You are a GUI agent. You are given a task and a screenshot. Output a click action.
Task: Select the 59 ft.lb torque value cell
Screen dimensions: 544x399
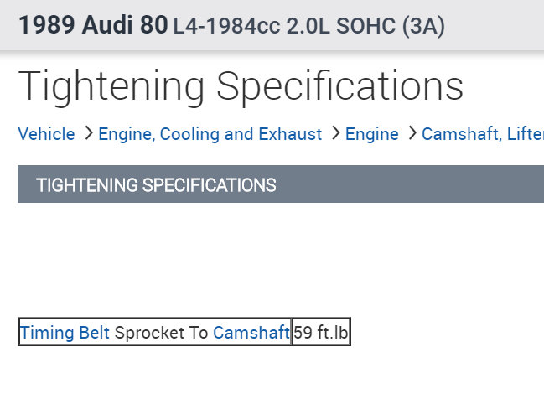coord(320,333)
